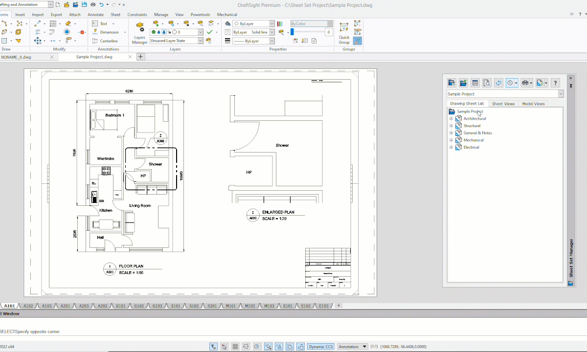This screenshot has height=352, width=587.
Task: Select Mechanical subset in sheet list
Action: click(474, 140)
